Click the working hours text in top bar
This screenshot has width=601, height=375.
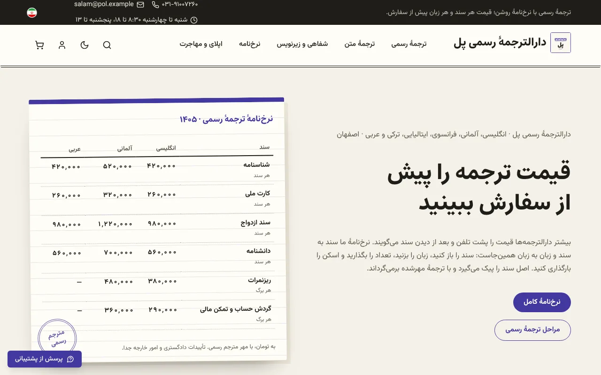[131, 20]
